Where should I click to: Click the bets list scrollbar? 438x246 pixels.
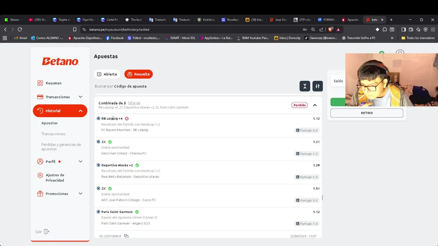pos(322,197)
